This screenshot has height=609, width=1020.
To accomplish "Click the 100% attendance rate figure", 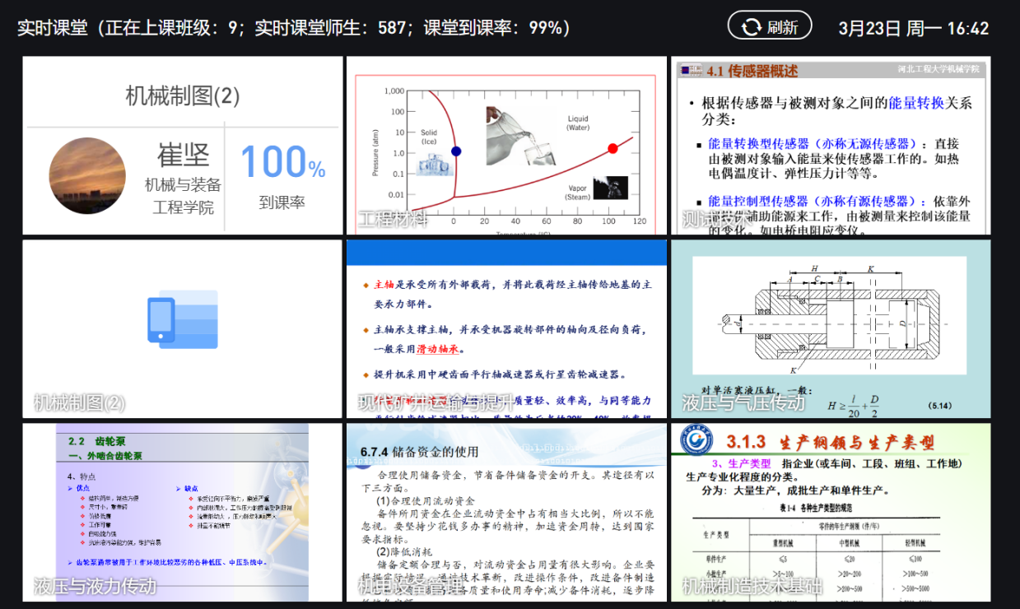I will click(x=282, y=162).
